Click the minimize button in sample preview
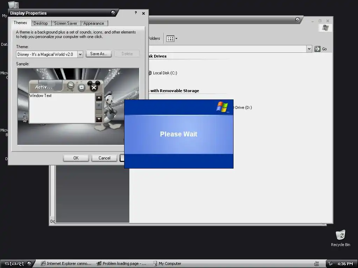Image resolution: width=358 pixels, height=268 pixels. pos(71,86)
